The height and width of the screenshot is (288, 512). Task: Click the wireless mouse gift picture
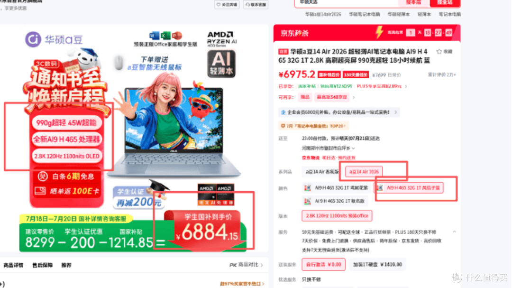click(119, 63)
